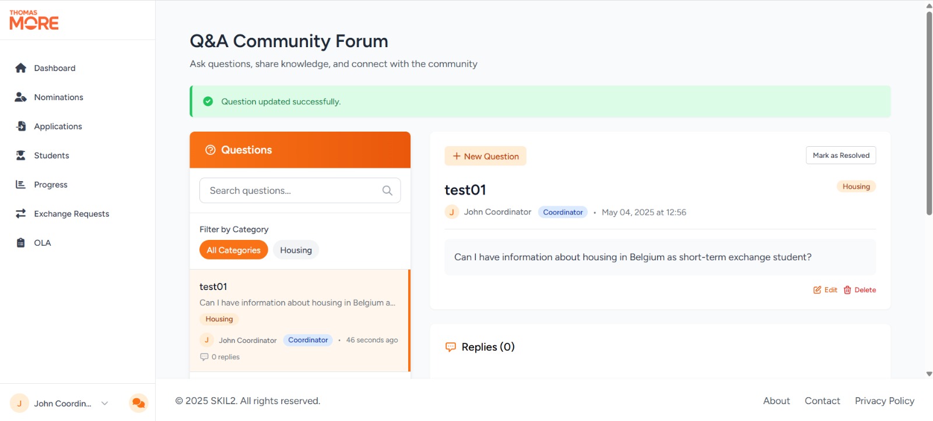Click the Coordinator badge in question detail
The width and height of the screenshot is (933, 421).
(563, 212)
